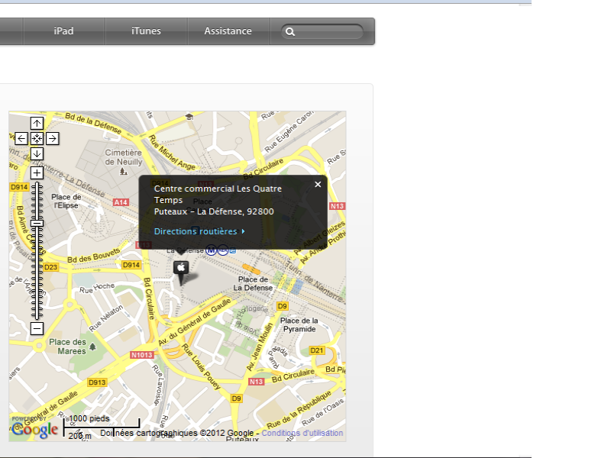Click the Cimetière de Neuilly cemetery icon
This screenshot has width=611, height=458.
123,171
